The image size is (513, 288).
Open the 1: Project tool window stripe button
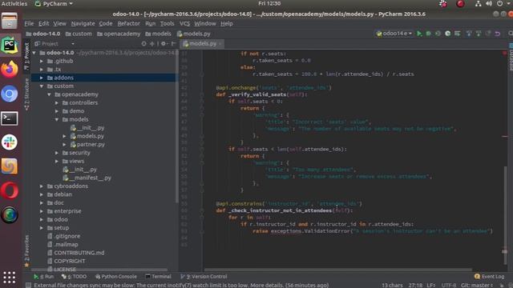[x=26, y=56]
